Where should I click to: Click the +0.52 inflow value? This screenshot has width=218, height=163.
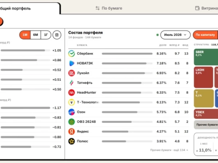tap(57, 70)
